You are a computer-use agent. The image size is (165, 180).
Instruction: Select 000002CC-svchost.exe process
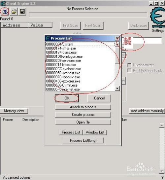coord(80,69)
